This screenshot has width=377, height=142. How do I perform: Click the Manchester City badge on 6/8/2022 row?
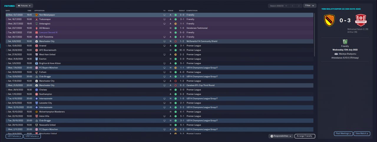coord(36,41)
